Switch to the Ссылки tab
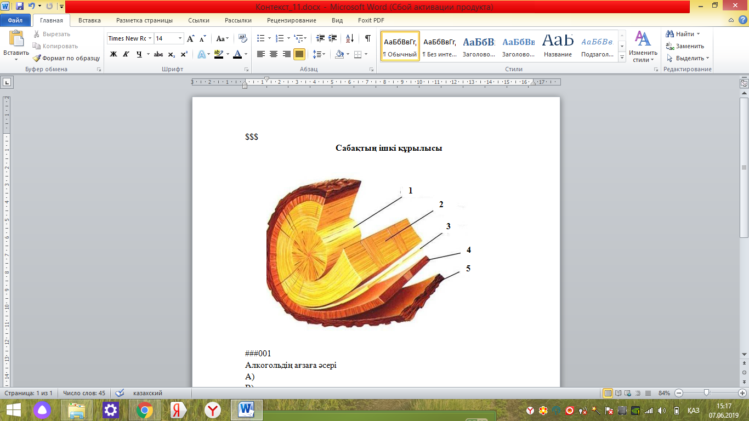 [198, 20]
